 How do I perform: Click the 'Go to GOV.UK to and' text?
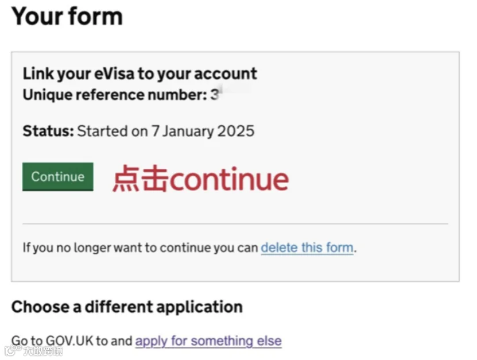[x=72, y=341]
